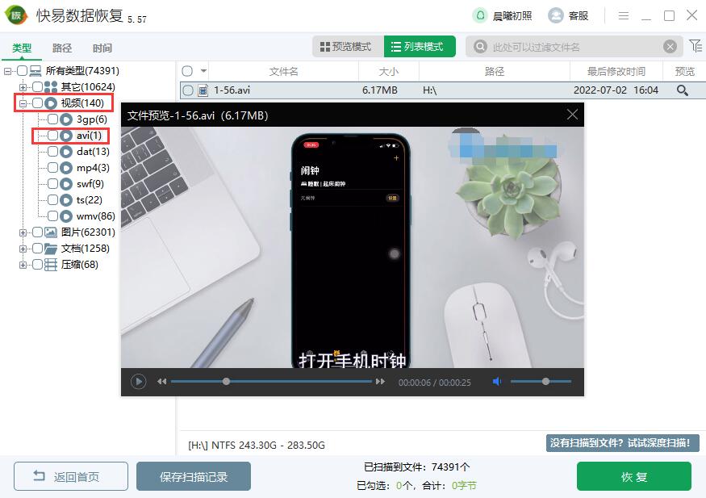Click the video progress slider handle
The width and height of the screenshot is (706, 498).
coord(227,382)
